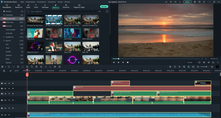Expand the NewBlue FX category
The image size is (221, 118).
tap(4, 37)
